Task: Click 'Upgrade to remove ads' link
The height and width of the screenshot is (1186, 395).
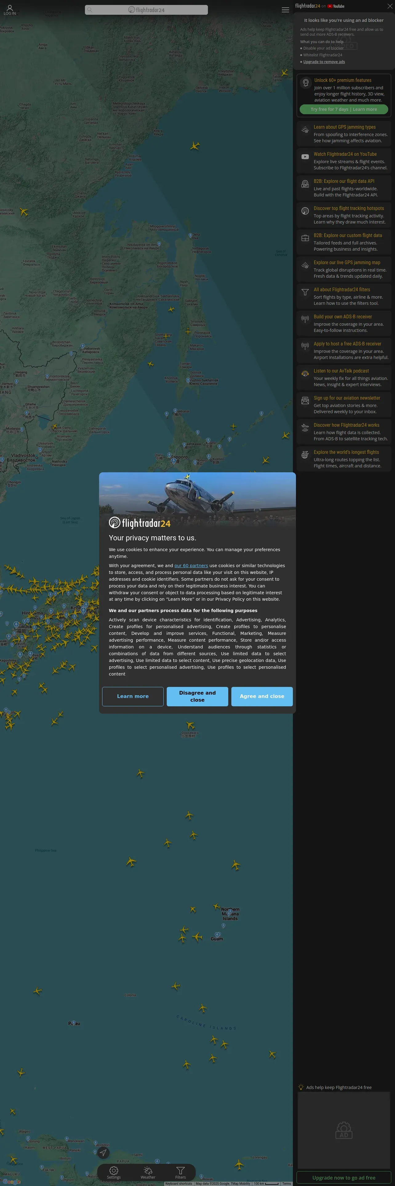Action: pyautogui.click(x=324, y=62)
